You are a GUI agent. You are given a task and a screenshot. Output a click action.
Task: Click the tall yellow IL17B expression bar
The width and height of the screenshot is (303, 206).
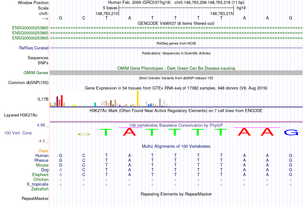pyautogui.click(x=137, y=98)
